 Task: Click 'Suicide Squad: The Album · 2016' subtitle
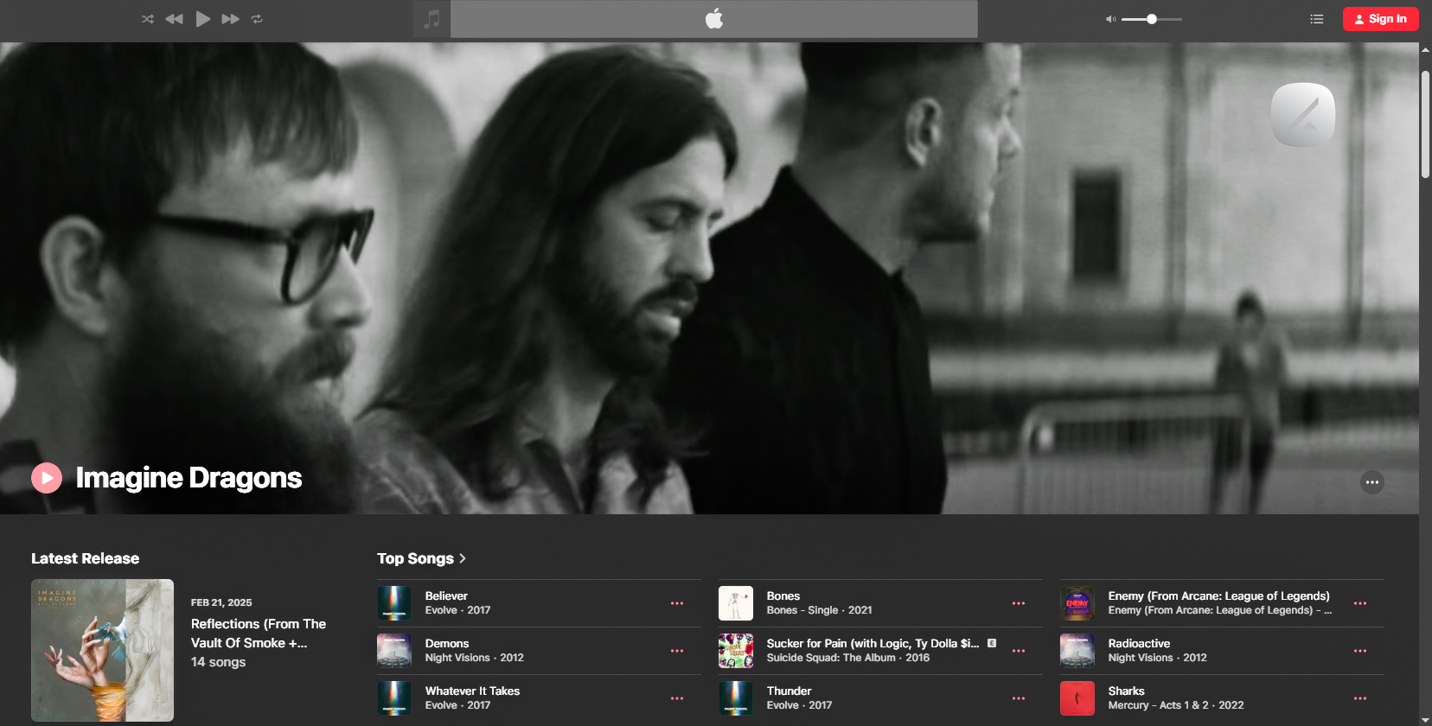coord(848,658)
